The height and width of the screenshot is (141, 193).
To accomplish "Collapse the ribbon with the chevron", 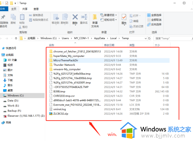I will coord(191,9).
